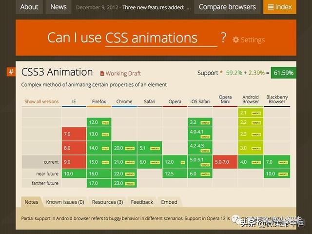Select the IE column header
This screenshot has width=312, height=234.
click(74, 101)
